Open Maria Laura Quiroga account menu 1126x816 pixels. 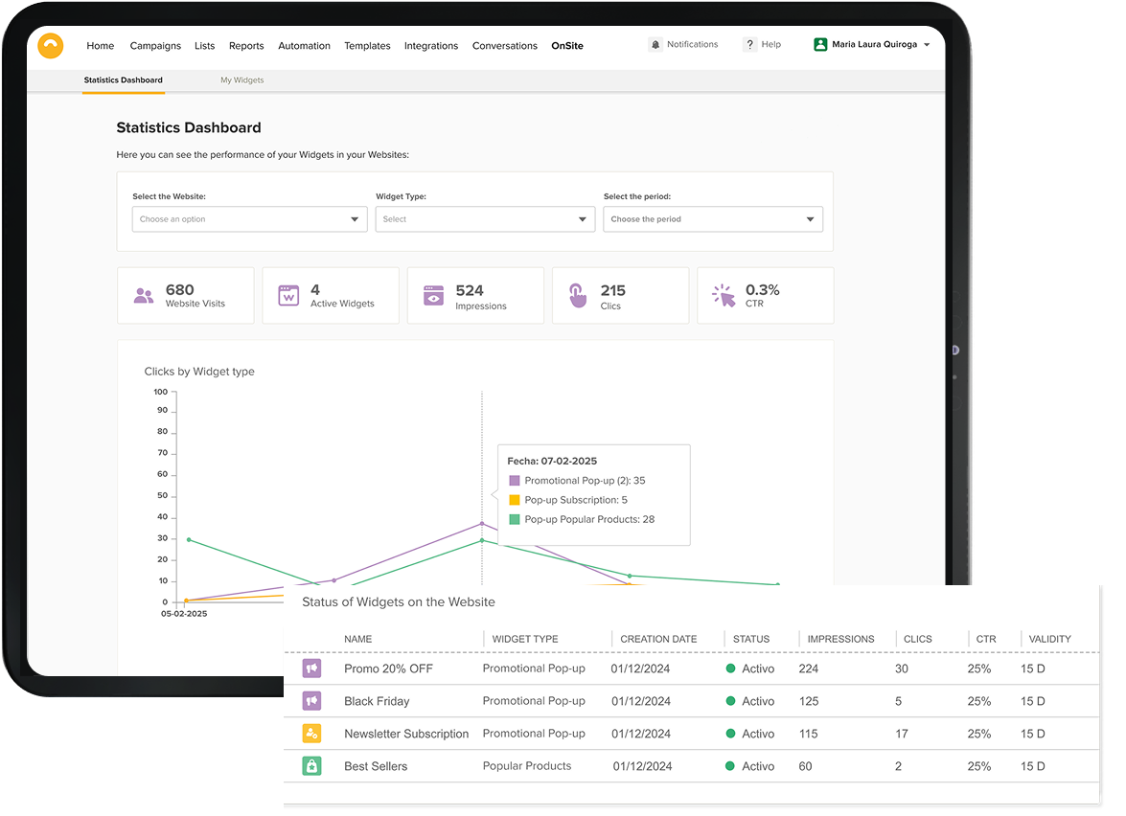(871, 44)
